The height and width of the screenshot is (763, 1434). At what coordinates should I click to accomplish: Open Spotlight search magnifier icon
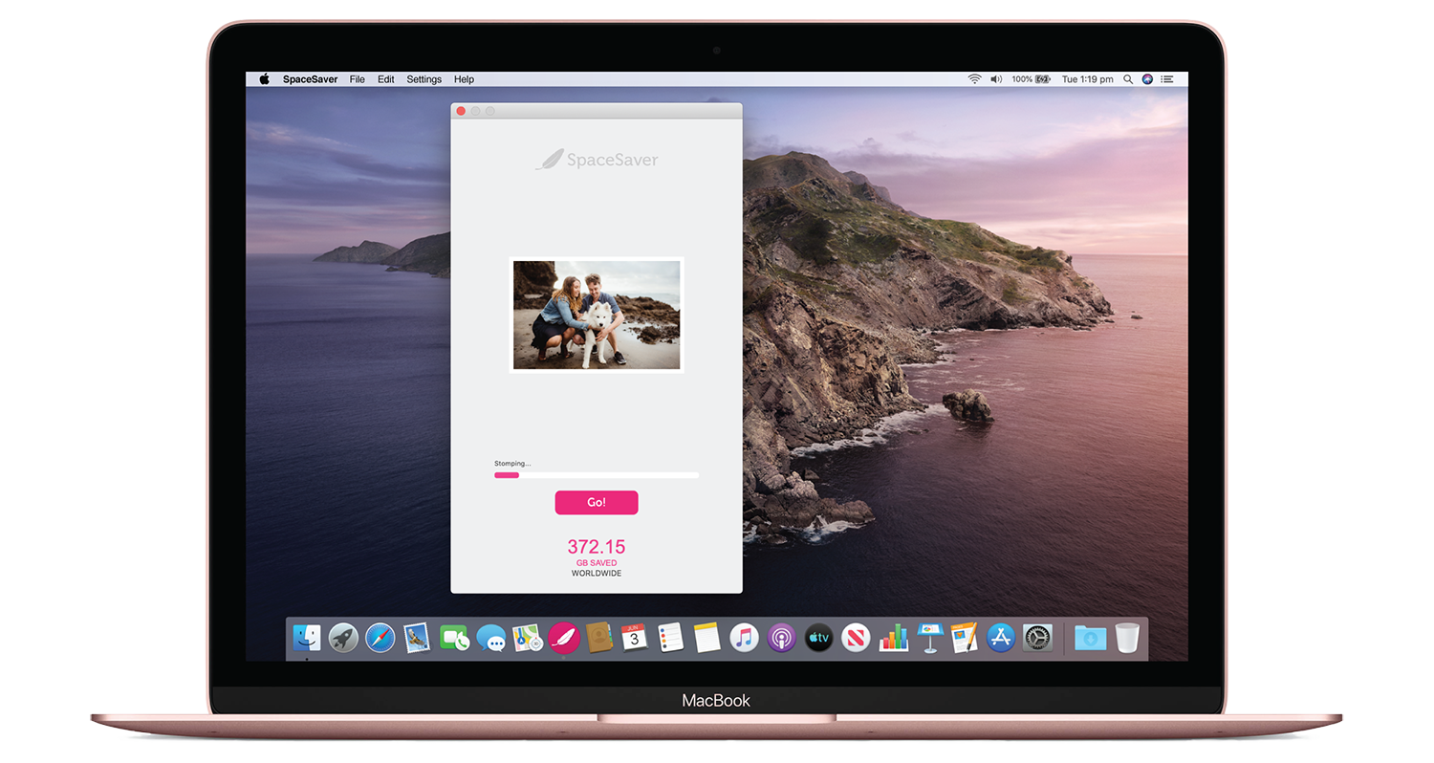click(1128, 79)
